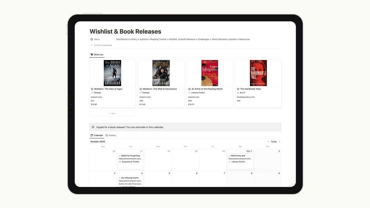The image size is (370, 208).
Task: Open the Dashboard breadcrumb link
Action: coord(122,39)
